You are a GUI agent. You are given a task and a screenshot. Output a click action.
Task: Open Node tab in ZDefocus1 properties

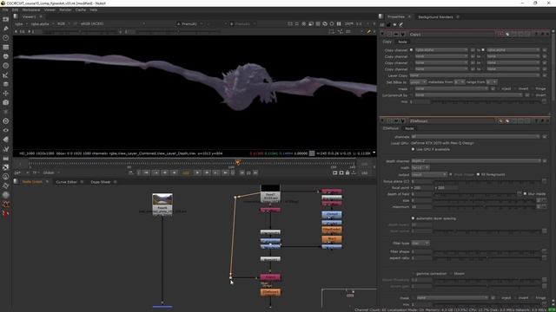tap(409, 128)
